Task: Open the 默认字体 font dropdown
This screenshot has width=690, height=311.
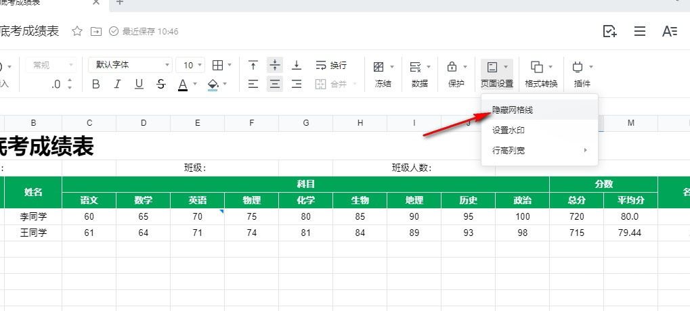Action: [x=130, y=65]
